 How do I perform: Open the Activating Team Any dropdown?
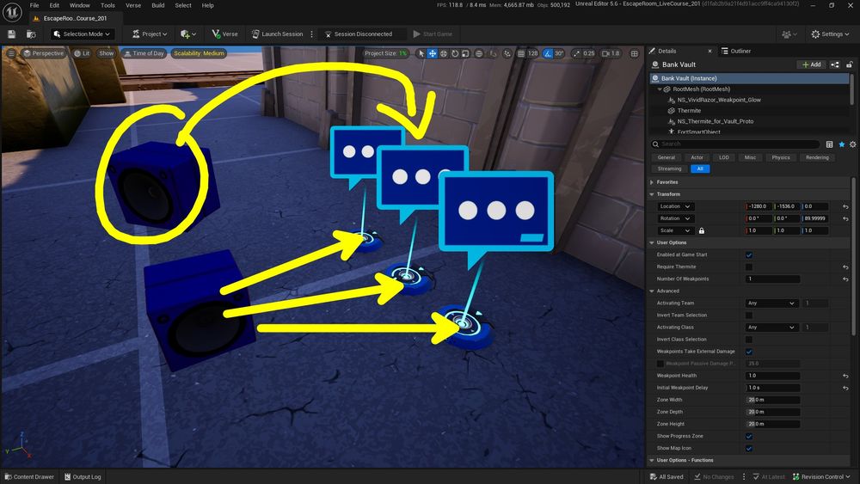click(x=771, y=303)
